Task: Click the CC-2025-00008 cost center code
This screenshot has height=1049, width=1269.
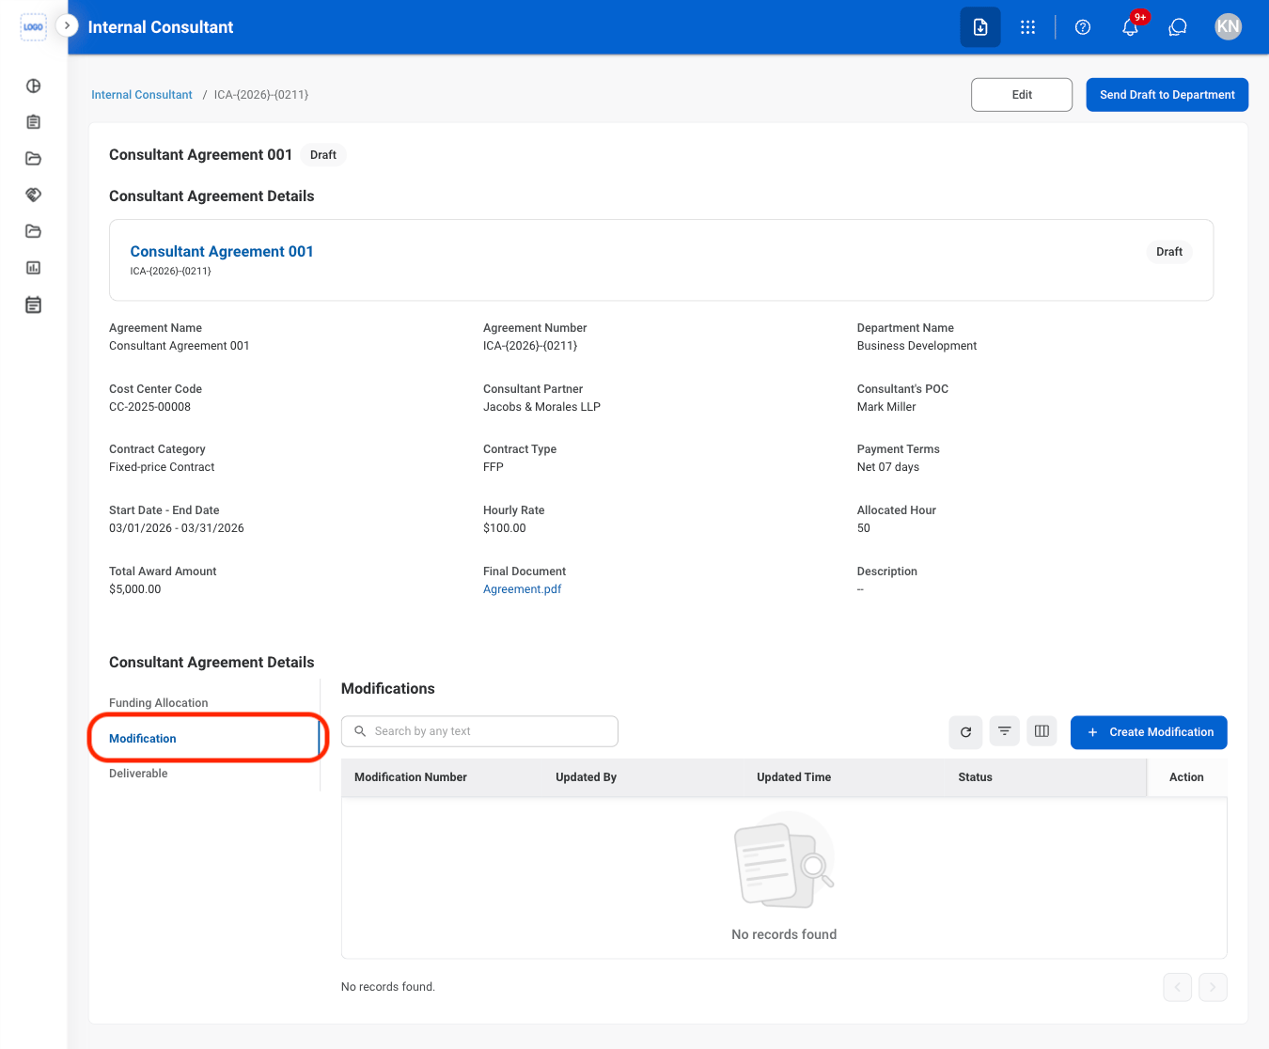Action: (149, 407)
